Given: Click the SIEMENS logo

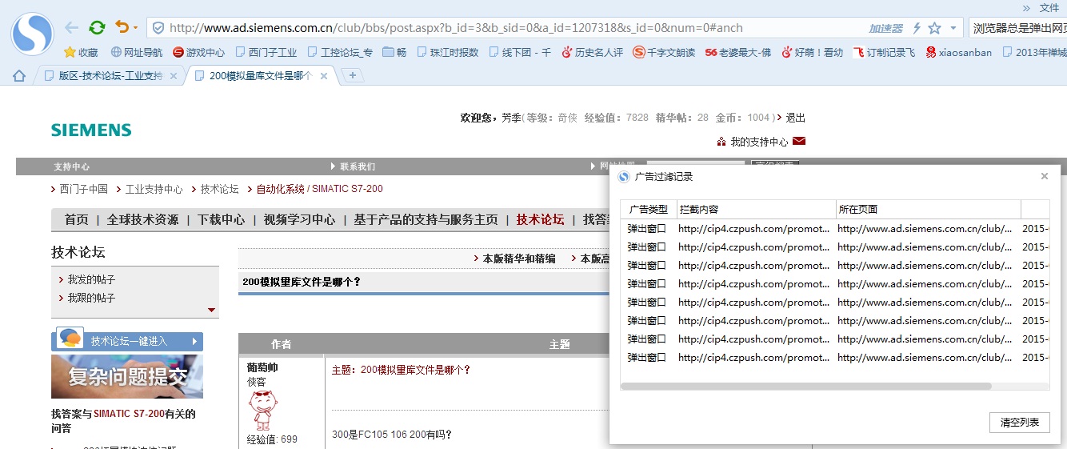Looking at the screenshot, I should [91, 130].
